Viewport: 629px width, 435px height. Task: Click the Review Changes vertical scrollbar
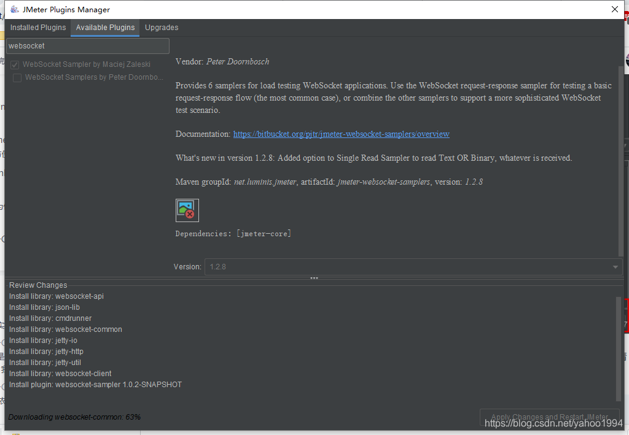pos(619,348)
